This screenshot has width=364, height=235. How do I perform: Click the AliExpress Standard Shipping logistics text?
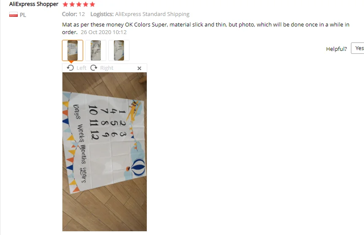[x=152, y=14]
